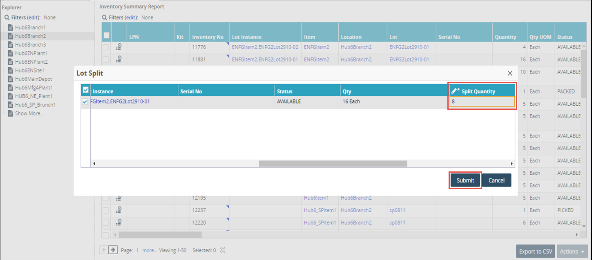Edit Inventory Summary Report filters link
Viewport: 592px width, 260px height.
pos(131,18)
